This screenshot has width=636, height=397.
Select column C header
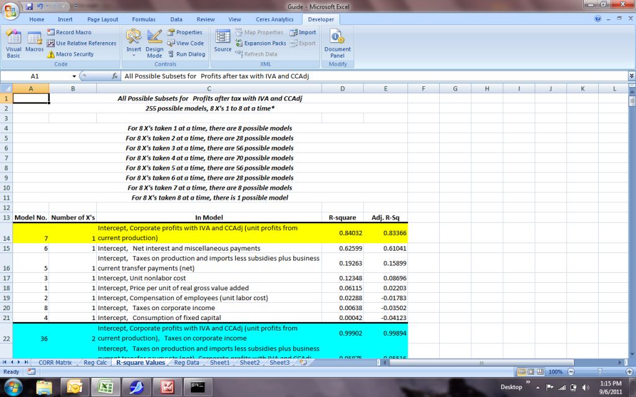209,88
